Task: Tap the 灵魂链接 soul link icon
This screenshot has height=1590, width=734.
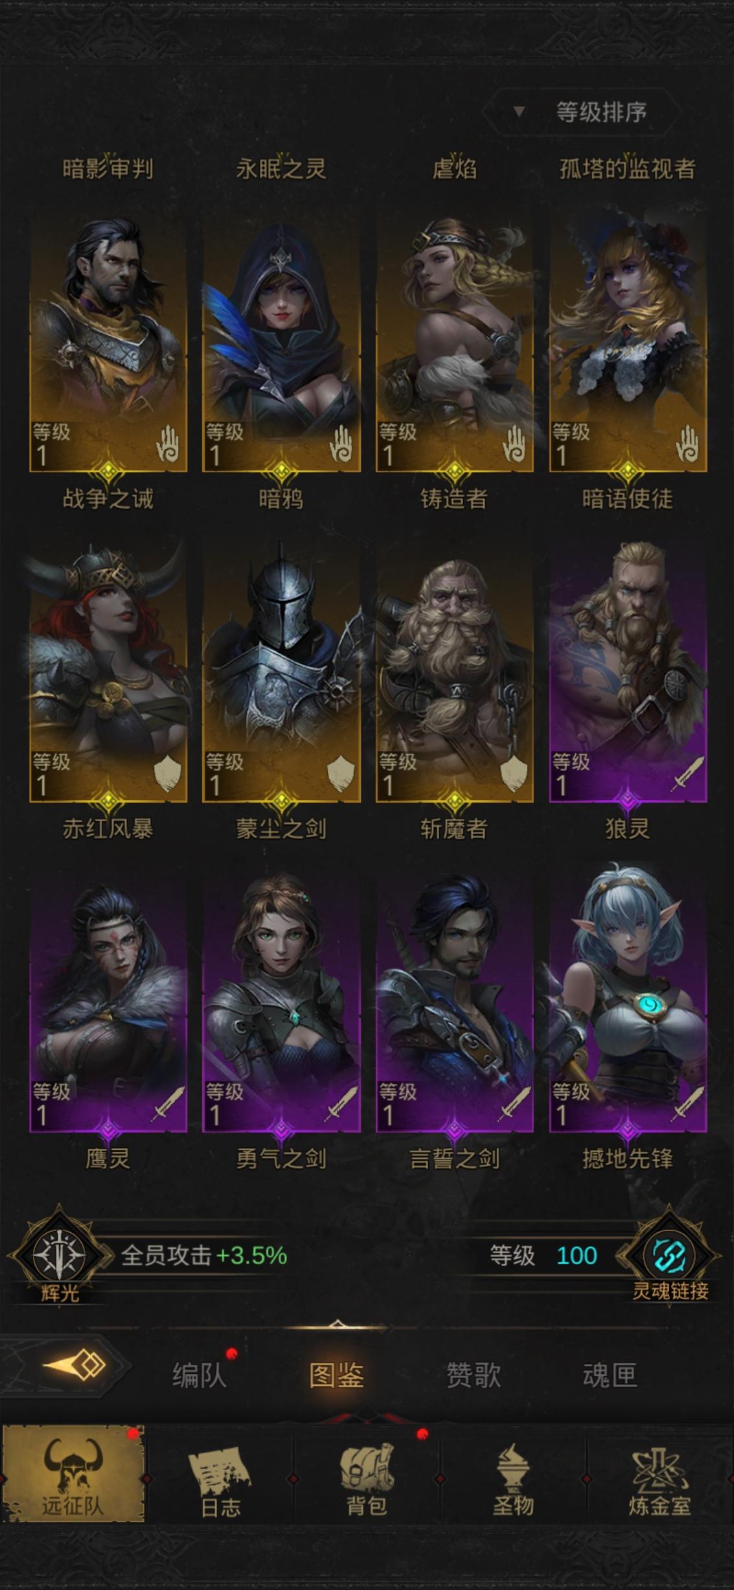Action: 669,1254
